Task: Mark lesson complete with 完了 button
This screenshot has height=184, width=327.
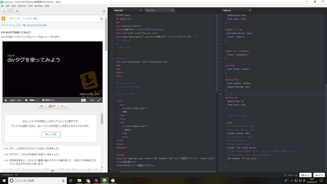Action: coord(52,106)
